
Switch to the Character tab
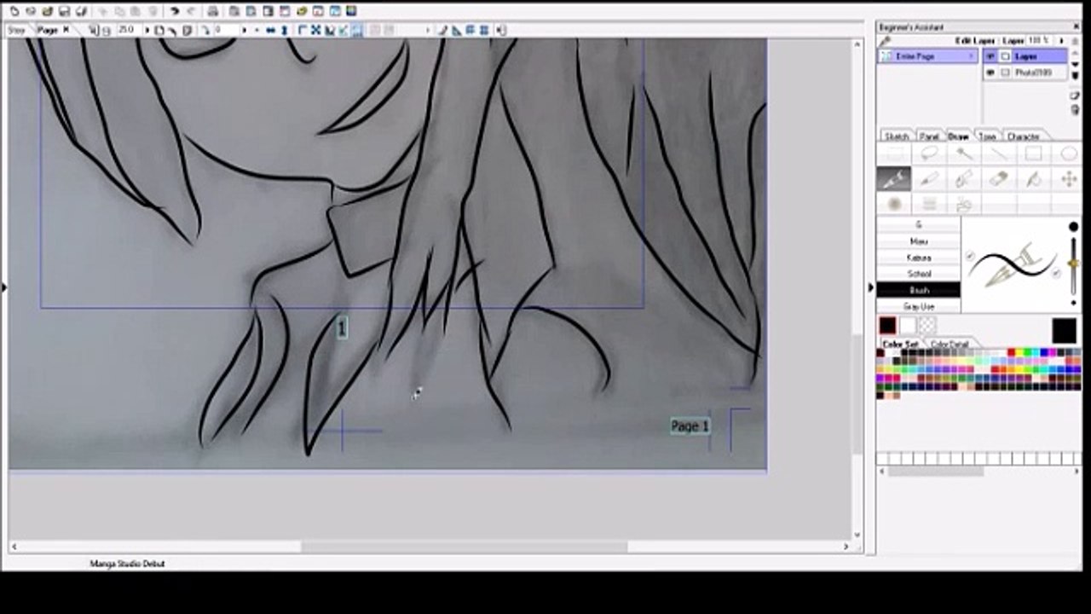coord(1023,136)
